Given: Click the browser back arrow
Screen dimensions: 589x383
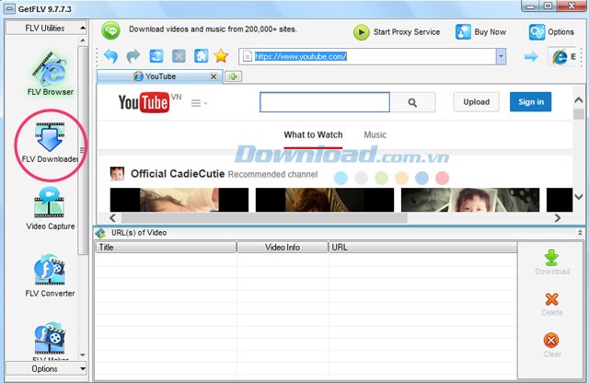Looking at the screenshot, I should pos(110,56).
